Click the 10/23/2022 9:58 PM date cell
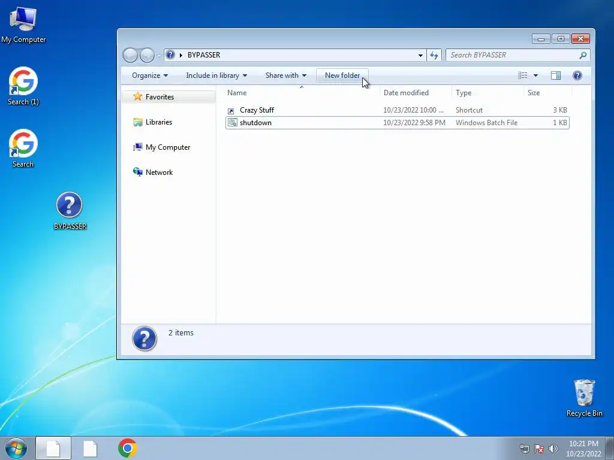 [414, 122]
